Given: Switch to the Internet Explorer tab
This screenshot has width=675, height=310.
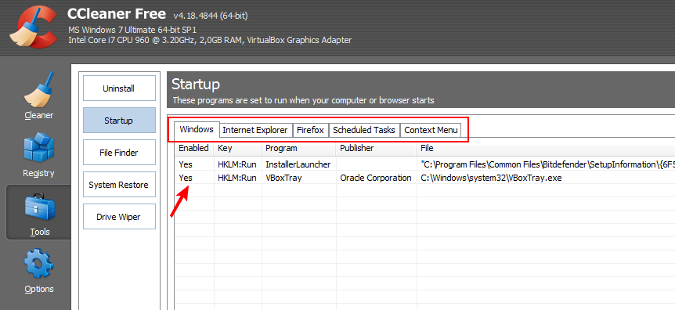Looking at the screenshot, I should tap(255, 130).
